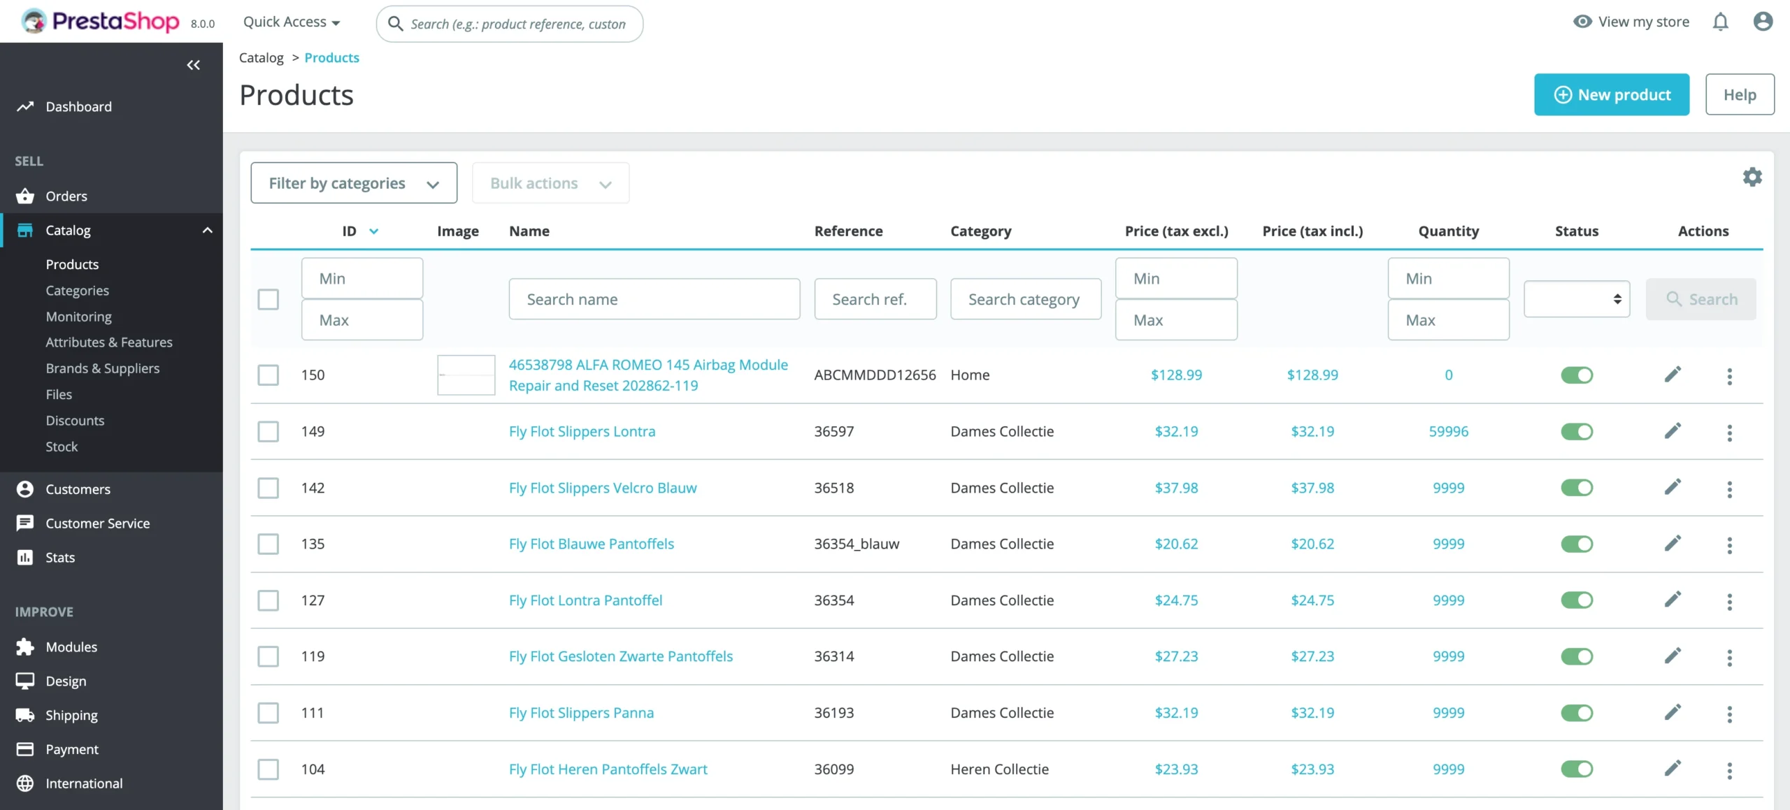The image size is (1790, 810).
Task: Click the New product button
Action: (x=1612, y=94)
